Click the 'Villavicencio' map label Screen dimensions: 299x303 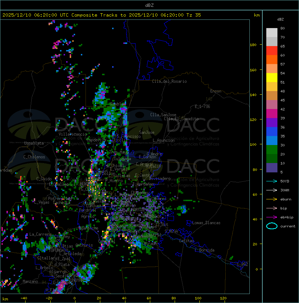73,134
